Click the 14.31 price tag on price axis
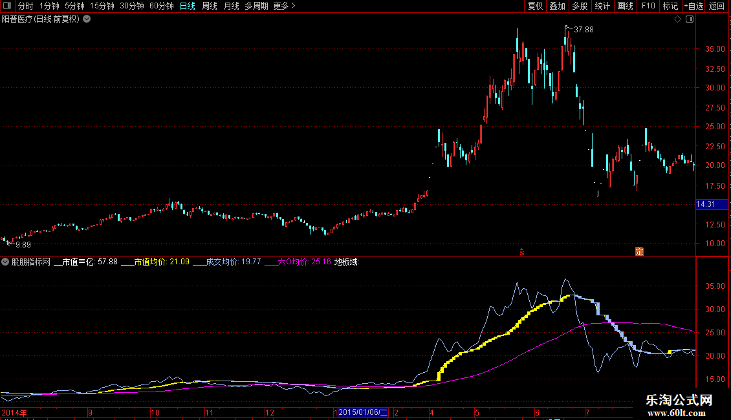 [x=712, y=204]
